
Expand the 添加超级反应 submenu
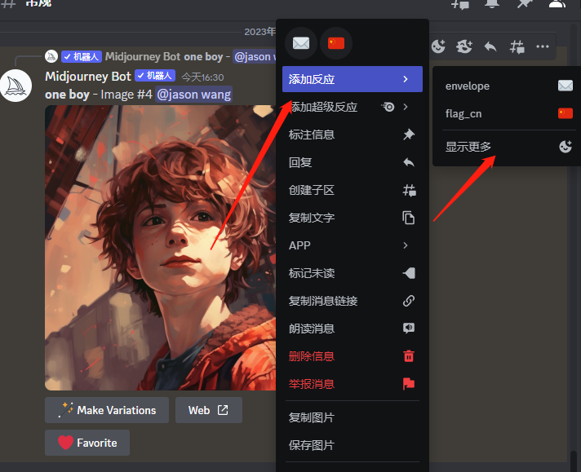pos(352,107)
